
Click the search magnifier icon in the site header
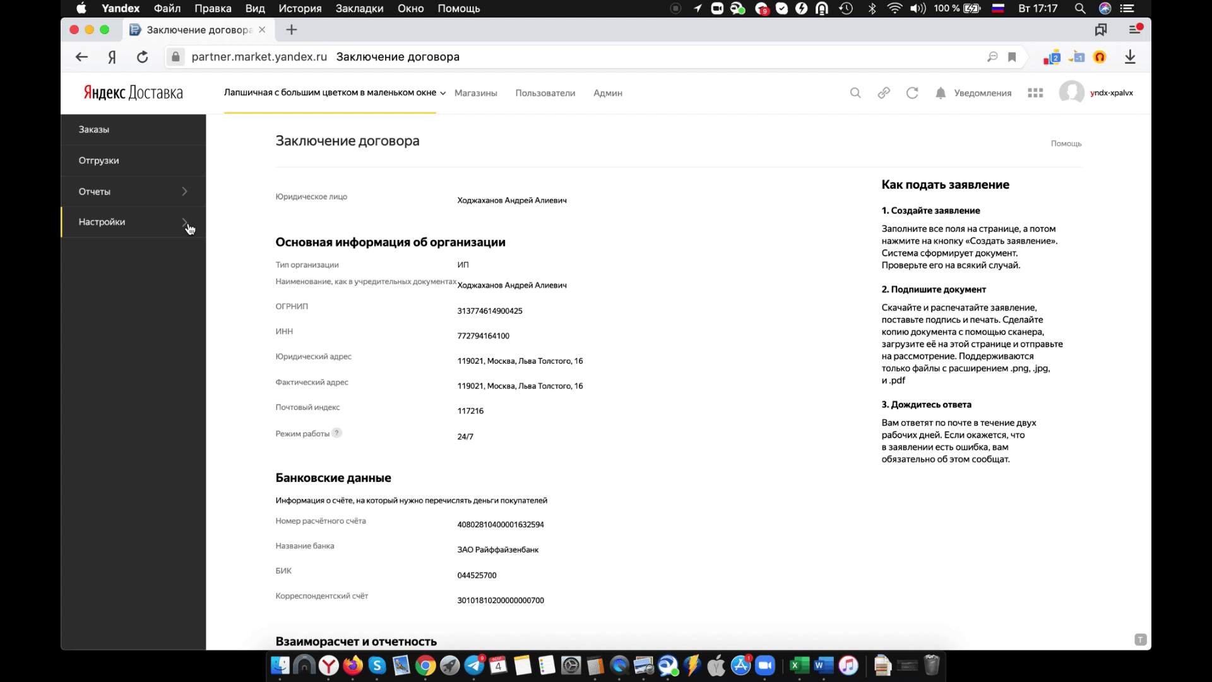(855, 93)
